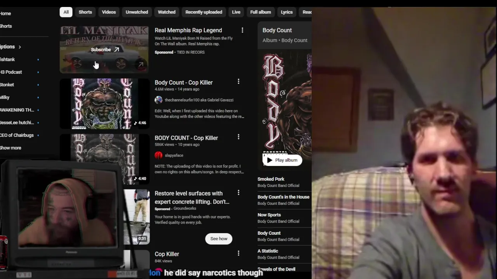The height and width of the screenshot is (279, 497).
Task: Select the Videos filter chip
Action: [x=109, y=12]
